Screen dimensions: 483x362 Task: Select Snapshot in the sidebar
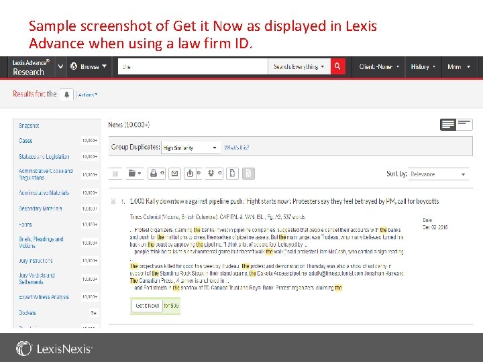click(x=29, y=125)
